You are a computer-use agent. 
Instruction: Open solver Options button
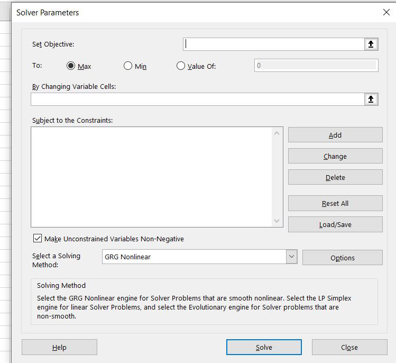tap(343, 258)
